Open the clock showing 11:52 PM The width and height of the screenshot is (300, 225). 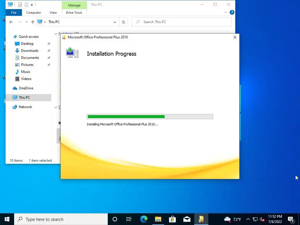coord(275,219)
